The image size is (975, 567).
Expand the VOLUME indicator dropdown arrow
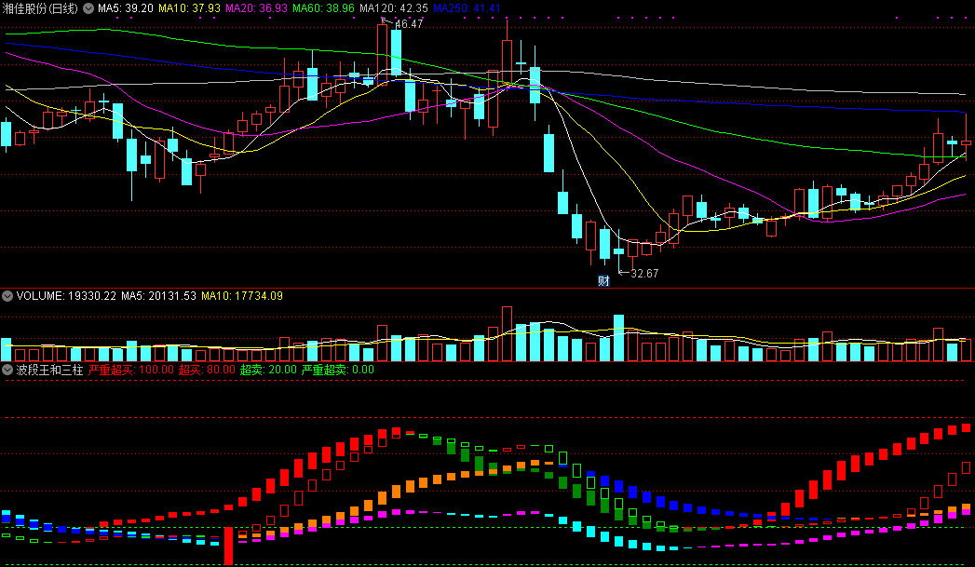tap(7, 296)
